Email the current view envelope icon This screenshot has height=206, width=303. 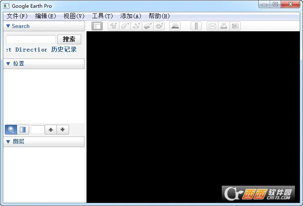click(212, 26)
